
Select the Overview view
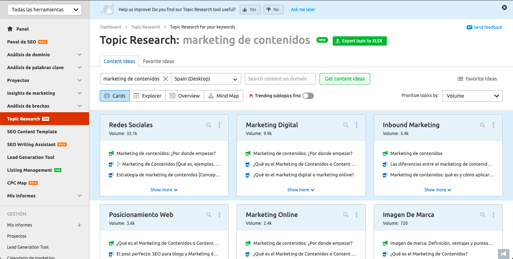(185, 96)
